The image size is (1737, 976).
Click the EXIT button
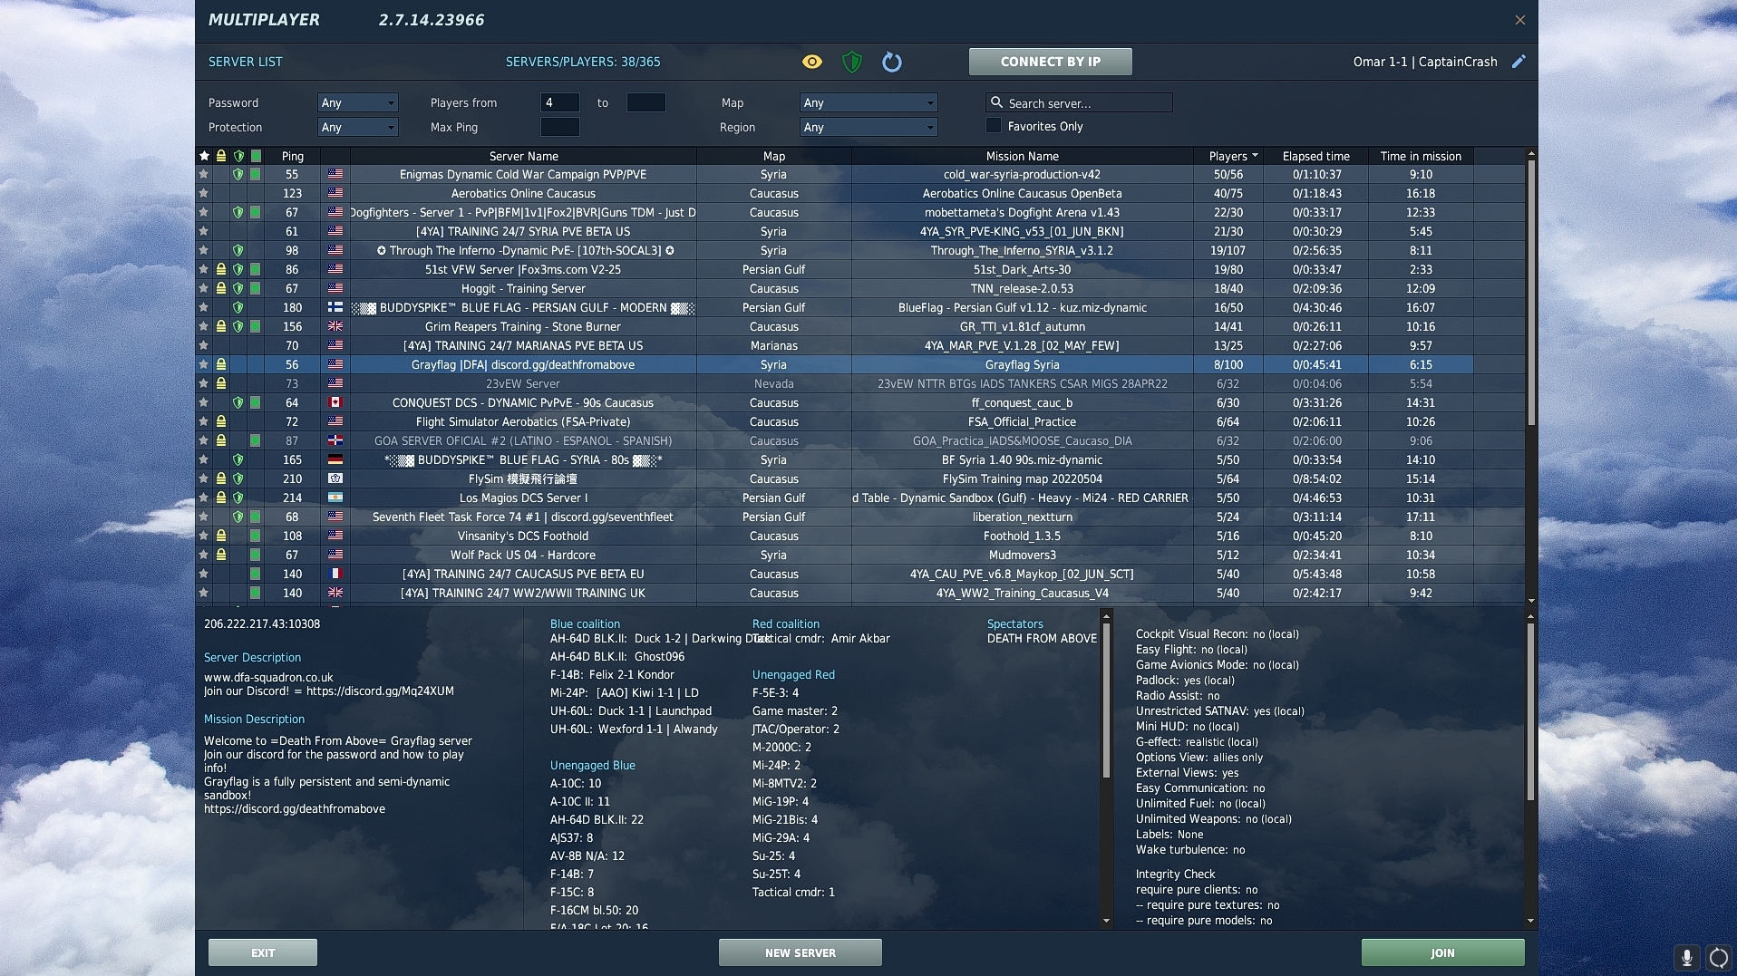click(x=263, y=952)
